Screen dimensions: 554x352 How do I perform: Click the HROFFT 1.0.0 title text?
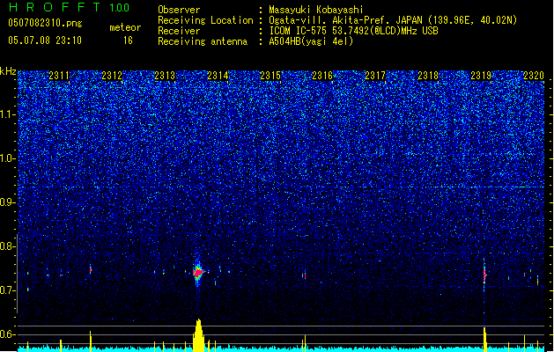pyautogui.click(x=69, y=7)
